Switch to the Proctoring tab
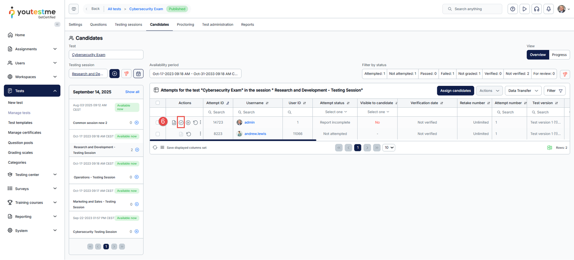 click(x=185, y=25)
